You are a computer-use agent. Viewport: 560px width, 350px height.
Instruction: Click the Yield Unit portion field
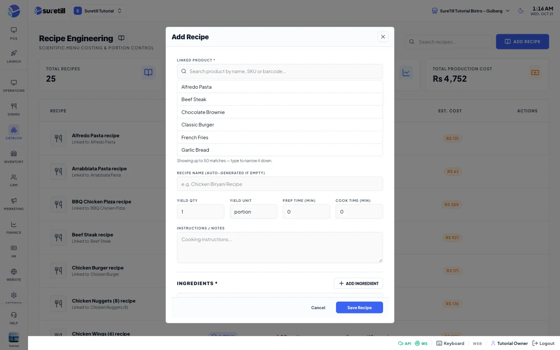click(x=254, y=212)
